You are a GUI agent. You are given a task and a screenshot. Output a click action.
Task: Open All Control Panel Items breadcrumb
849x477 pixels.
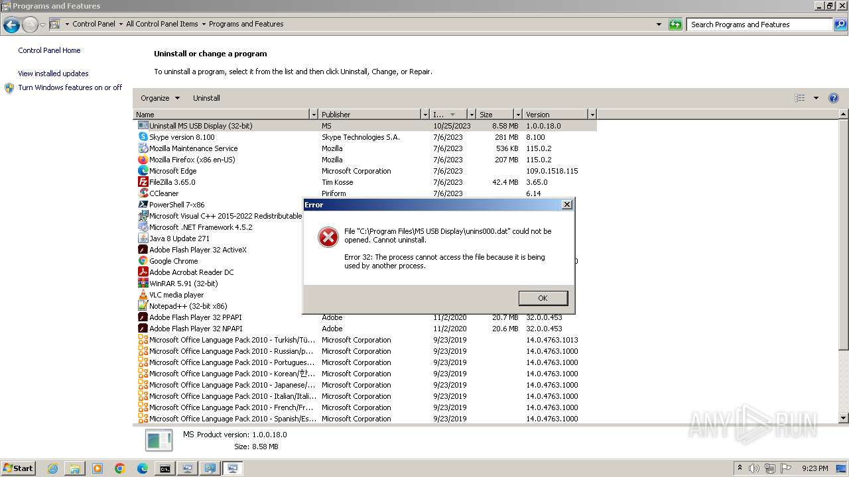(162, 24)
